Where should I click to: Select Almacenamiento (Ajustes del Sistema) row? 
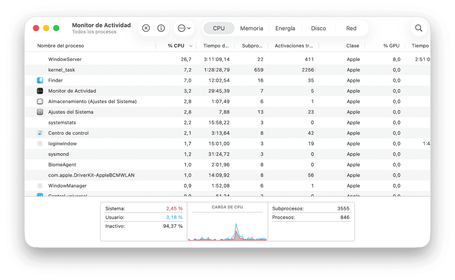[x=227, y=101]
